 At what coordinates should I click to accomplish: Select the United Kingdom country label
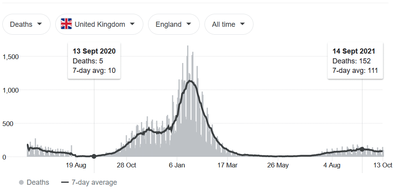pyautogui.click(x=100, y=24)
